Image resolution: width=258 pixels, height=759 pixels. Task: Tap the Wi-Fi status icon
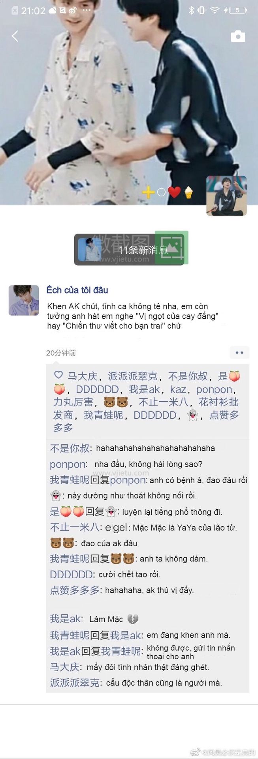(x=215, y=10)
